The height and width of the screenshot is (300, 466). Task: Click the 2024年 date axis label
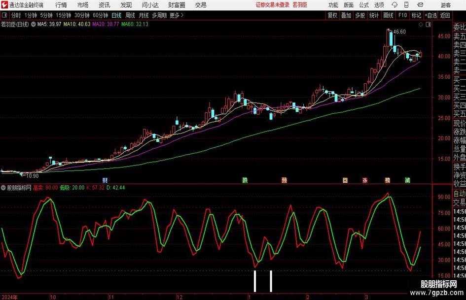9,297
